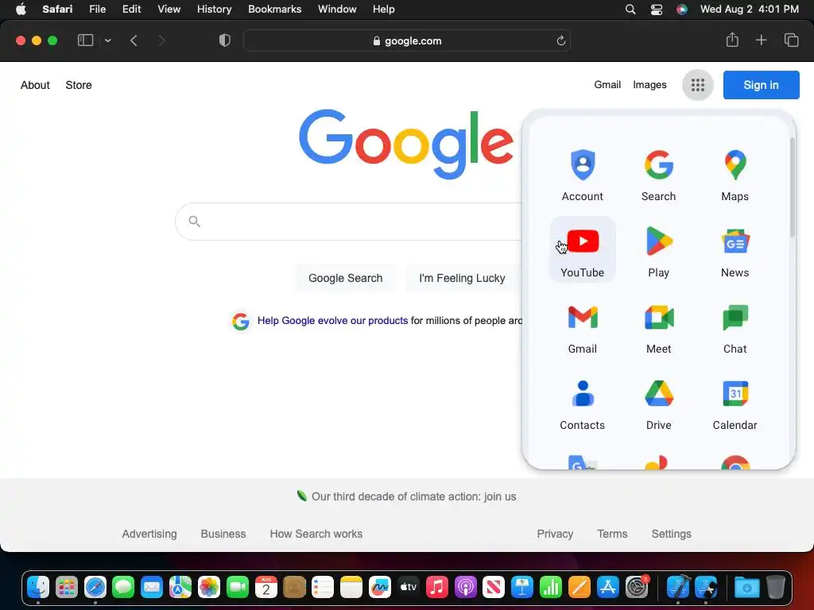Open the Advertising footer link

pyautogui.click(x=149, y=534)
